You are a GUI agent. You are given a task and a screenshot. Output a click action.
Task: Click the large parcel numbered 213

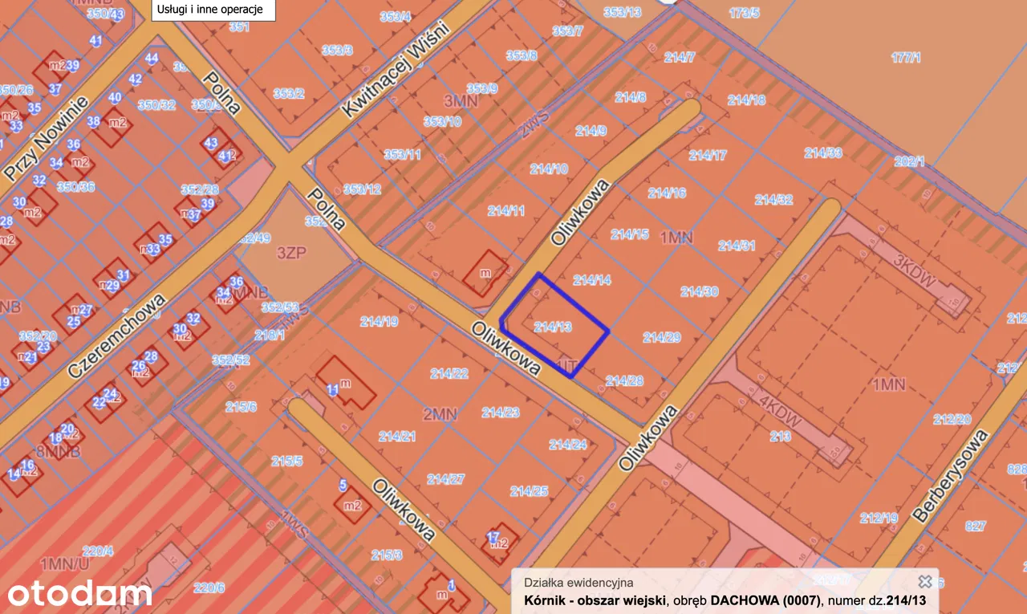[780, 436]
